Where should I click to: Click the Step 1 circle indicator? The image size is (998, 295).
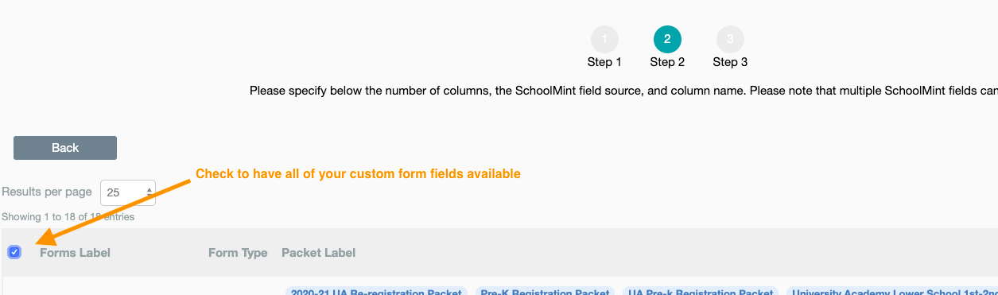(x=604, y=39)
